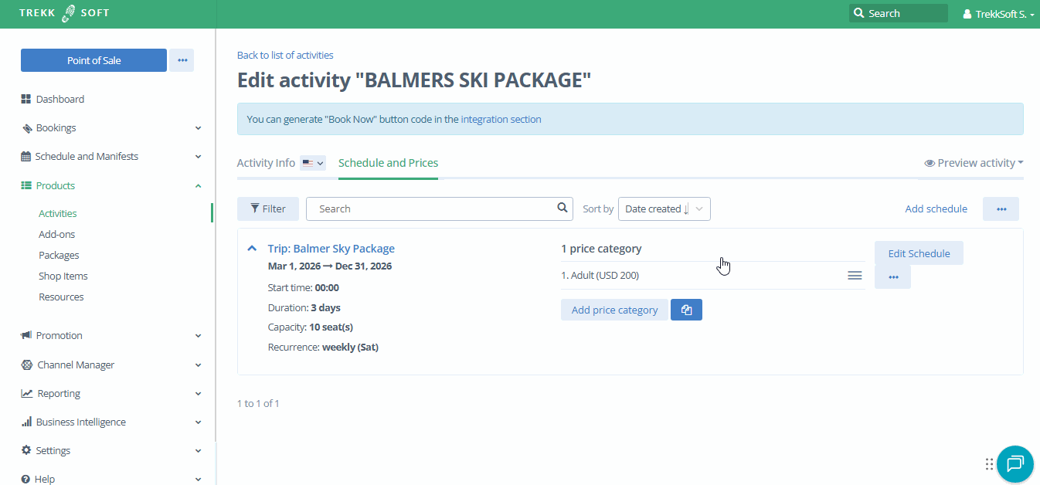
Task: Open the three-dot menu next to Add schedule
Action: (x=1001, y=209)
